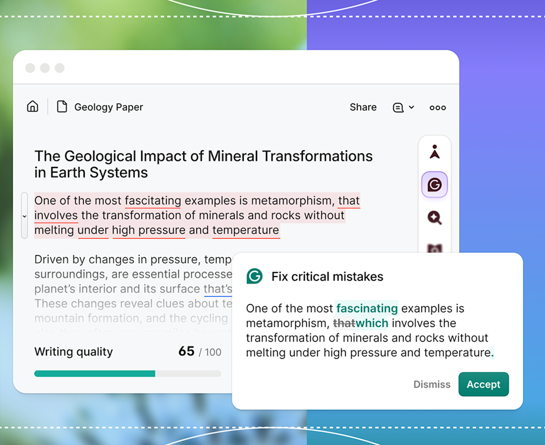
Task: Click the Share button
Action: click(363, 107)
